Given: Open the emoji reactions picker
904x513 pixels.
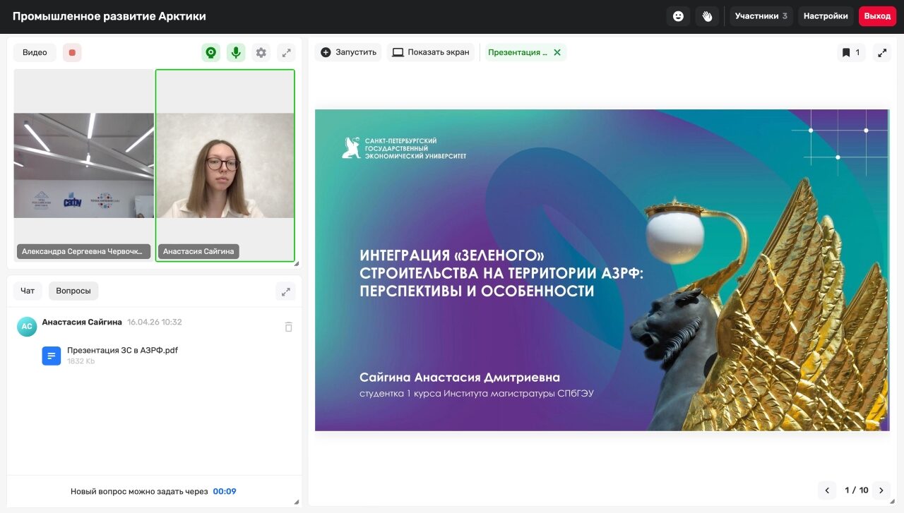Looking at the screenshot, I should coord(678,16).
